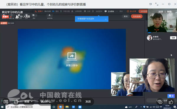
Task: Expand hidden tray icons chevron
Action: (141, 107)
